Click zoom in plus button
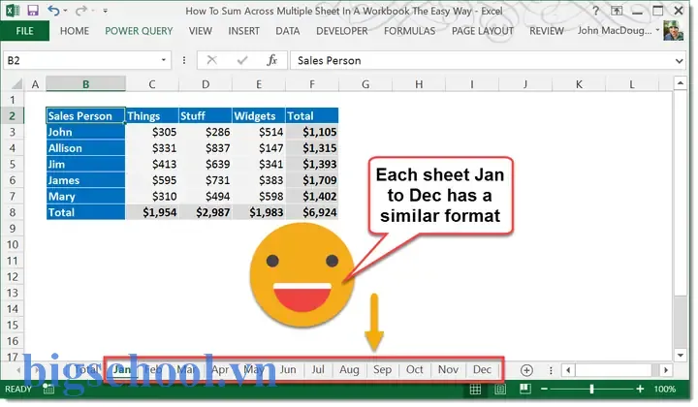 click(x=640, y=390)
